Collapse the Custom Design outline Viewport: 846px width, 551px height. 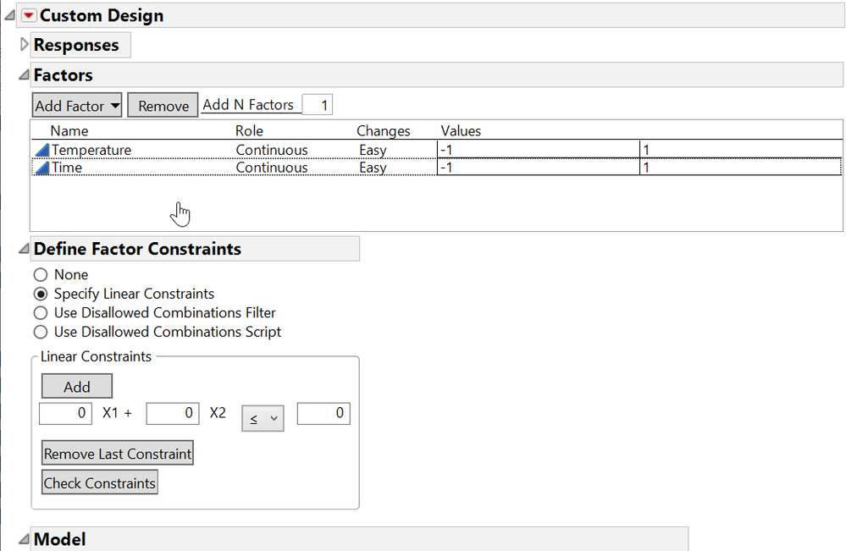coord(9,15)
